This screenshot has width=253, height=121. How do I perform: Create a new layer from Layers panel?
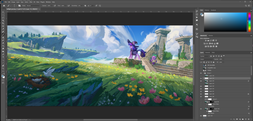coord(246,119)
